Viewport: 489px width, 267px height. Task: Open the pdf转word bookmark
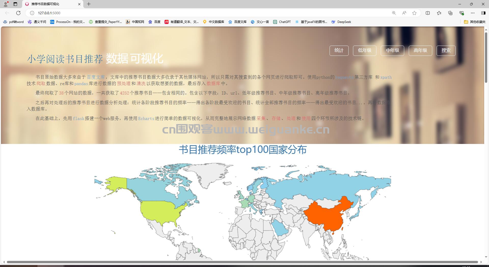[13, 22]
